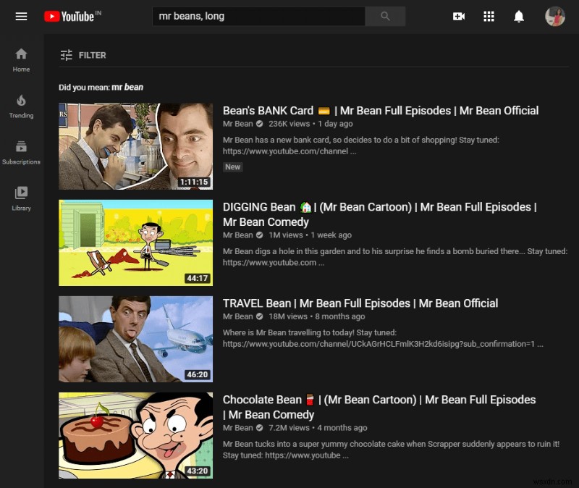
Task: Click the search magnifier button
Action: 385,16
